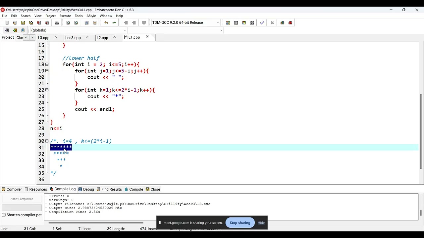Click the Compile icon in the toolbar

click(228, 22)
